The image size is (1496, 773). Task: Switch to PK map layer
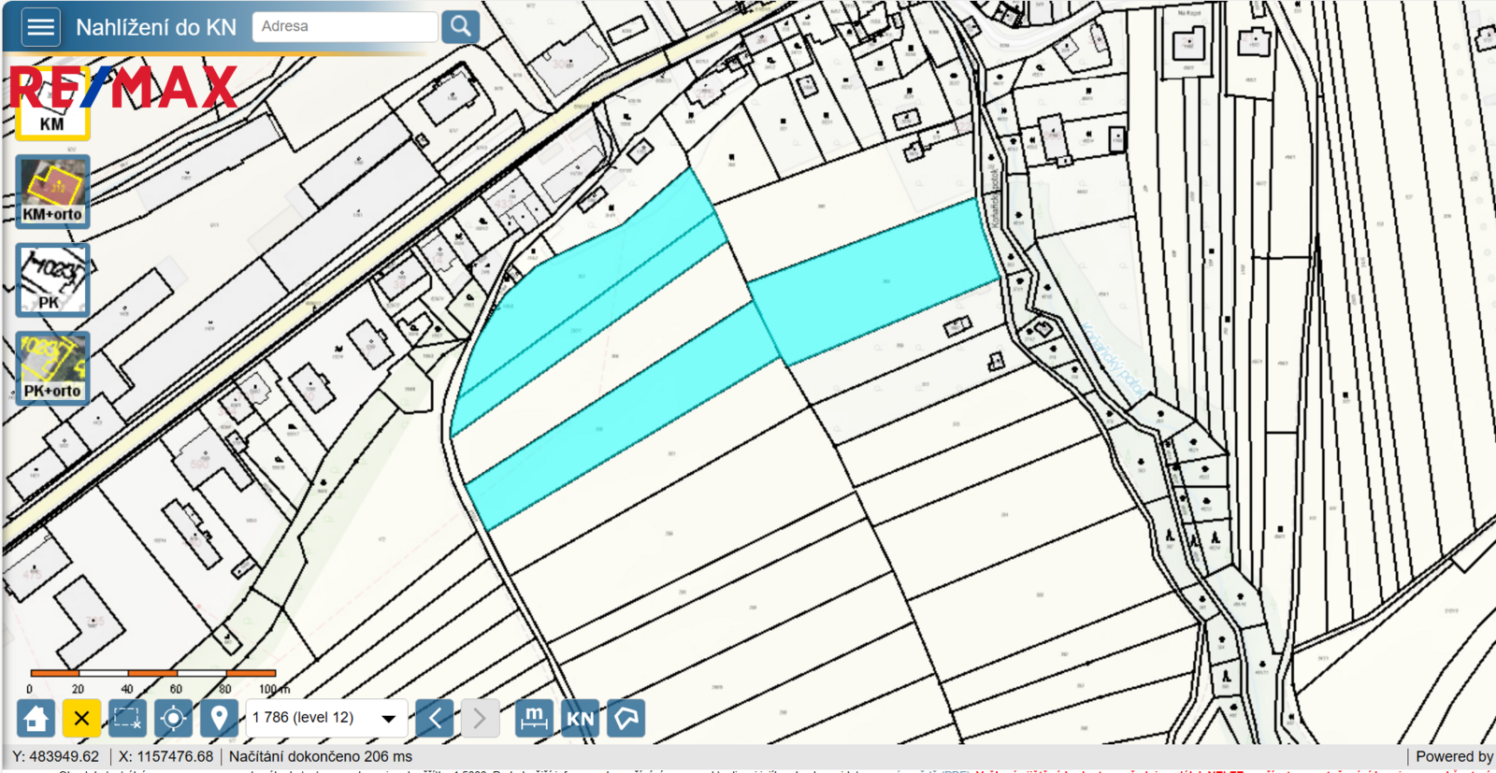52,280
